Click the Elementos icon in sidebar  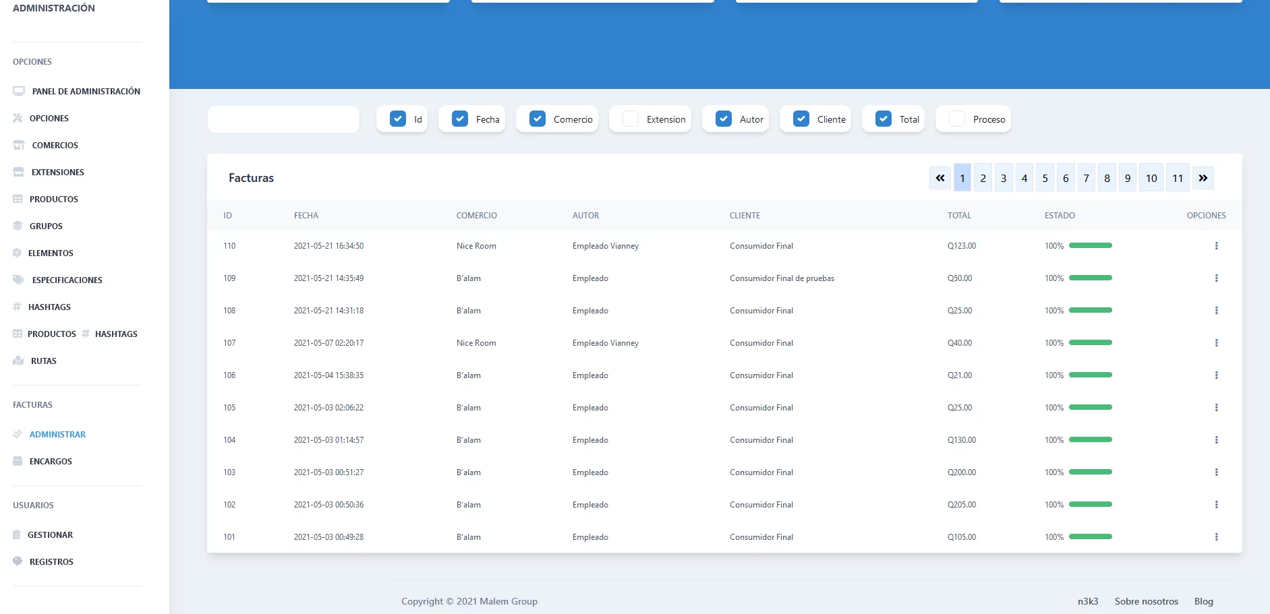coord(17,253)
